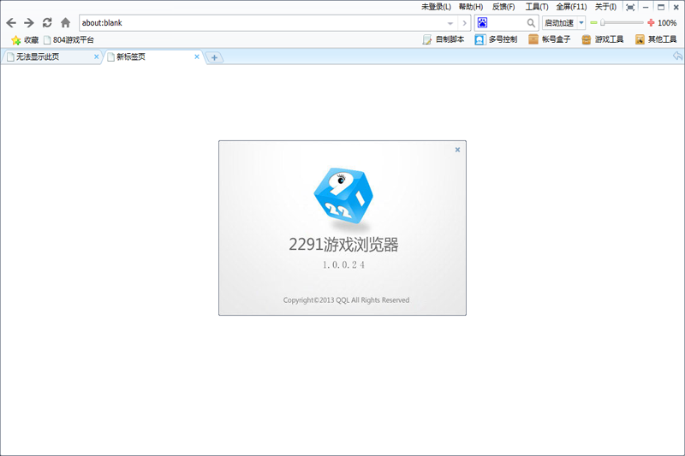Adjust the speed slider handle

click(603, 23)
